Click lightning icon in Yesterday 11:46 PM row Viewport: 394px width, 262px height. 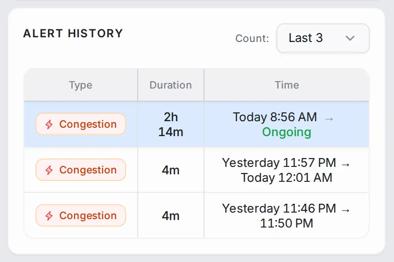tap(49, 215)
